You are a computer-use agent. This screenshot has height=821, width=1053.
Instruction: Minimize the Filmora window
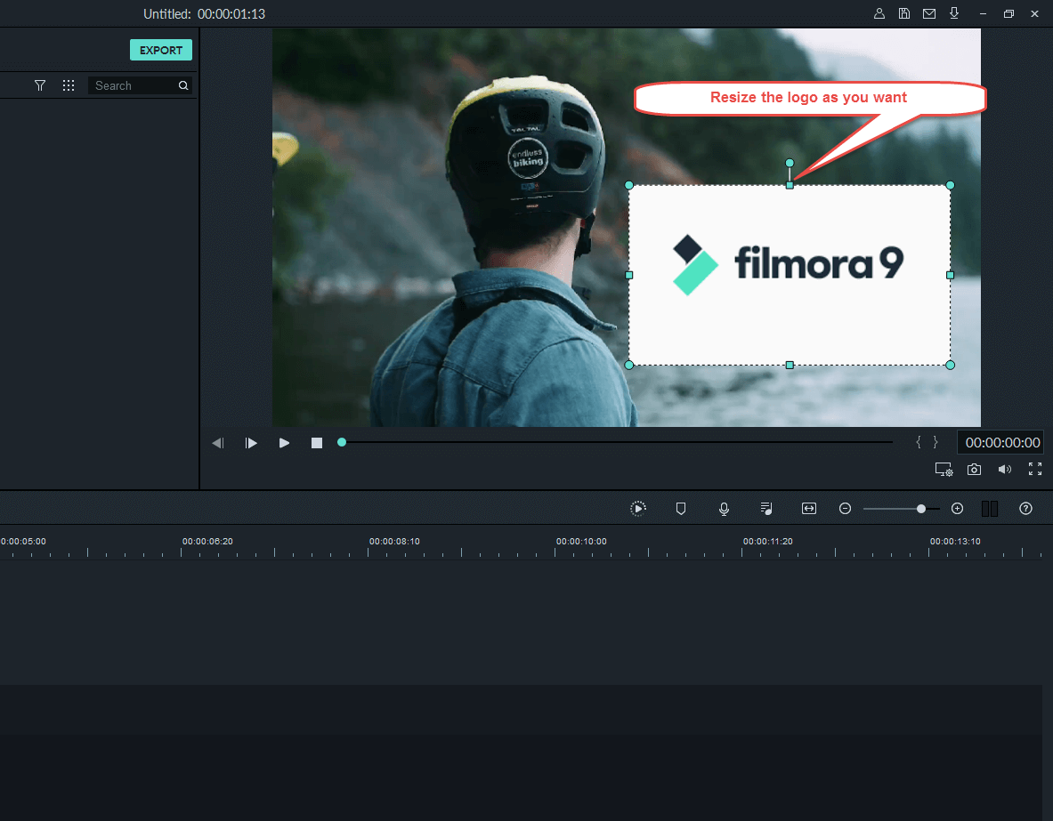(x=983, y=13)
